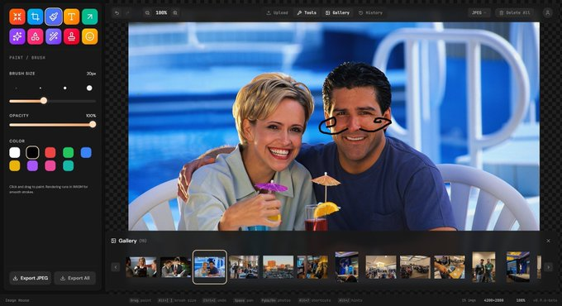Click the Brush Size slider handle
Viewport: 562px width, 306px height.
click(x=44, y=101)
